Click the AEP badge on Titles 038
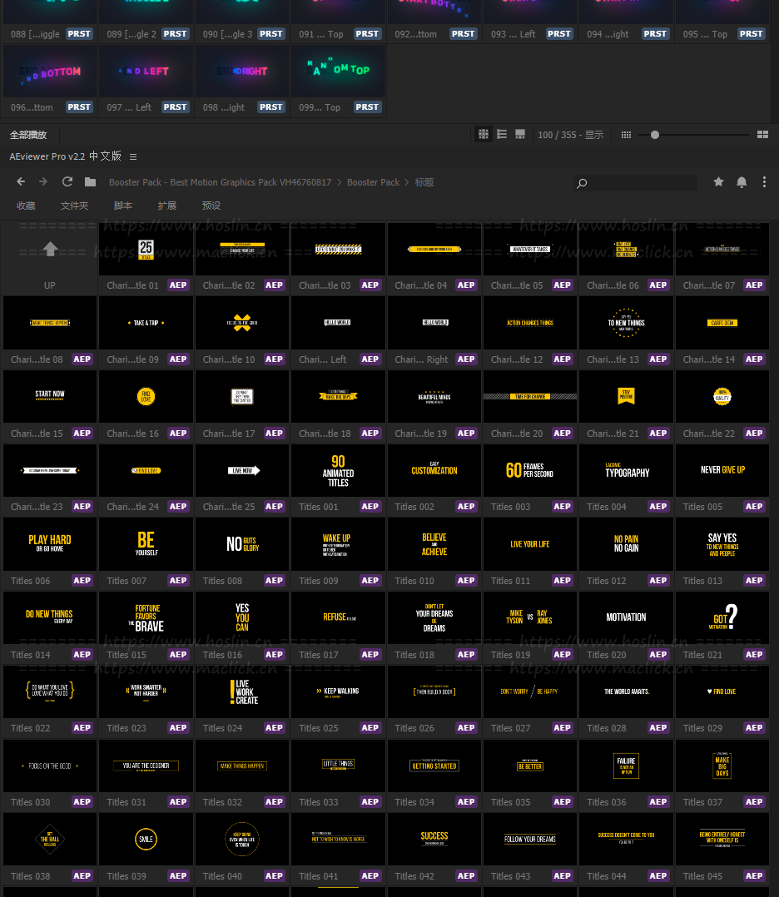The width and height of the screenshot is (779, 897). 82,876
